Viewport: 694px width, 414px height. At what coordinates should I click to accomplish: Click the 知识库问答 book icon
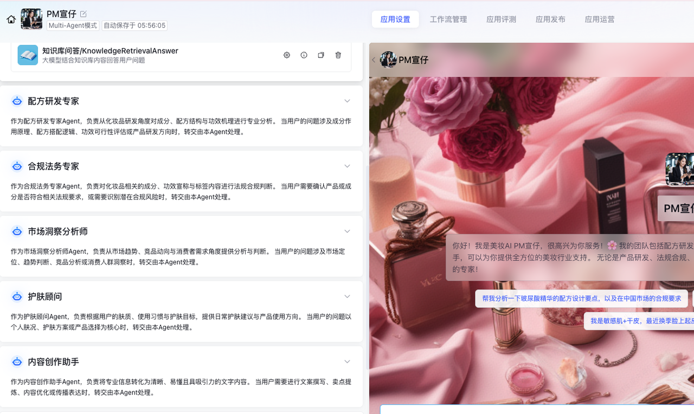coord(28,55)
